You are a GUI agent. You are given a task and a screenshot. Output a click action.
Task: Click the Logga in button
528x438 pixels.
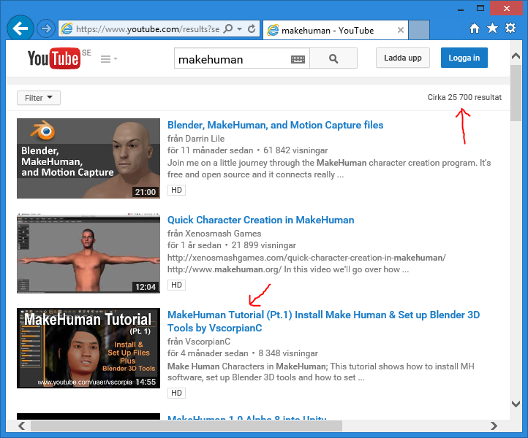coord(464,58)
